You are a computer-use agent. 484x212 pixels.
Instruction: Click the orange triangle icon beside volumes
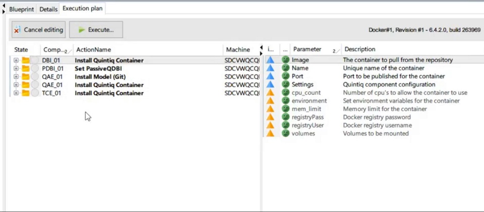[271, 133]
